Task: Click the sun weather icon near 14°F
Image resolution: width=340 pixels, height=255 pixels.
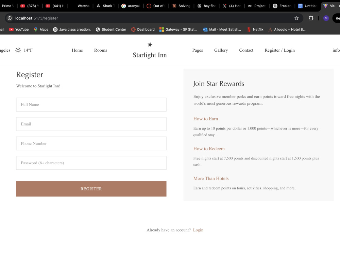Action: tap(18, 50)
